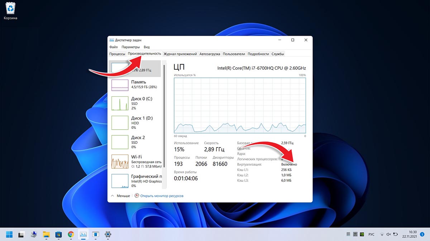This screenshot has height=241, width=430.
Task: Switch to the Автозагрузка tab
Action: (x=210, y=54)
